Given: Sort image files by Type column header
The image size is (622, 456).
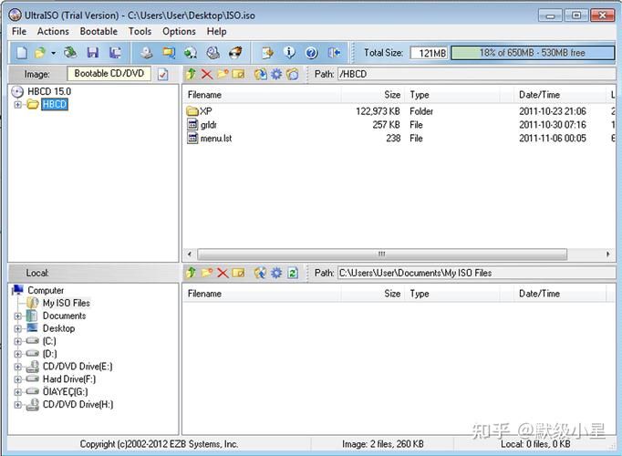Looking at the screenshot, I should 452,95.
